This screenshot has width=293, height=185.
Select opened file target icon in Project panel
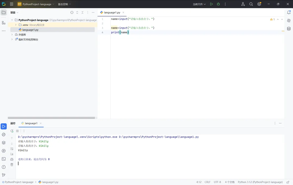pos(72,12)
